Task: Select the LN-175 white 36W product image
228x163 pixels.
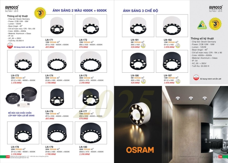Action: 91,61
